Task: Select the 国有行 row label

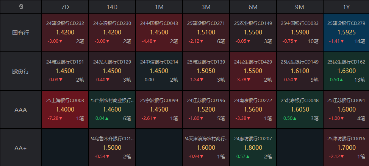Action: (20, 33)
